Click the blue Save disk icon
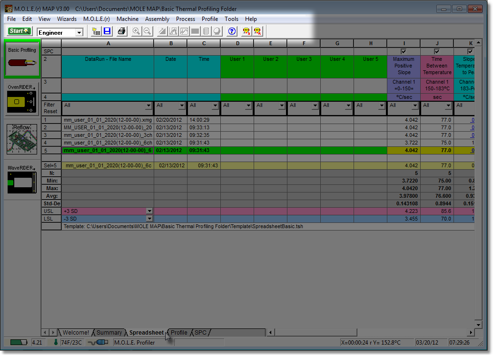This screenshot has height=356, width=493. [x=107, y=31]
